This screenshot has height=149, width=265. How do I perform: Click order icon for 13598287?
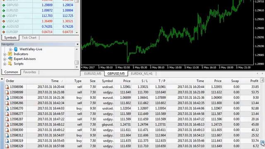(x=7, y=119)
